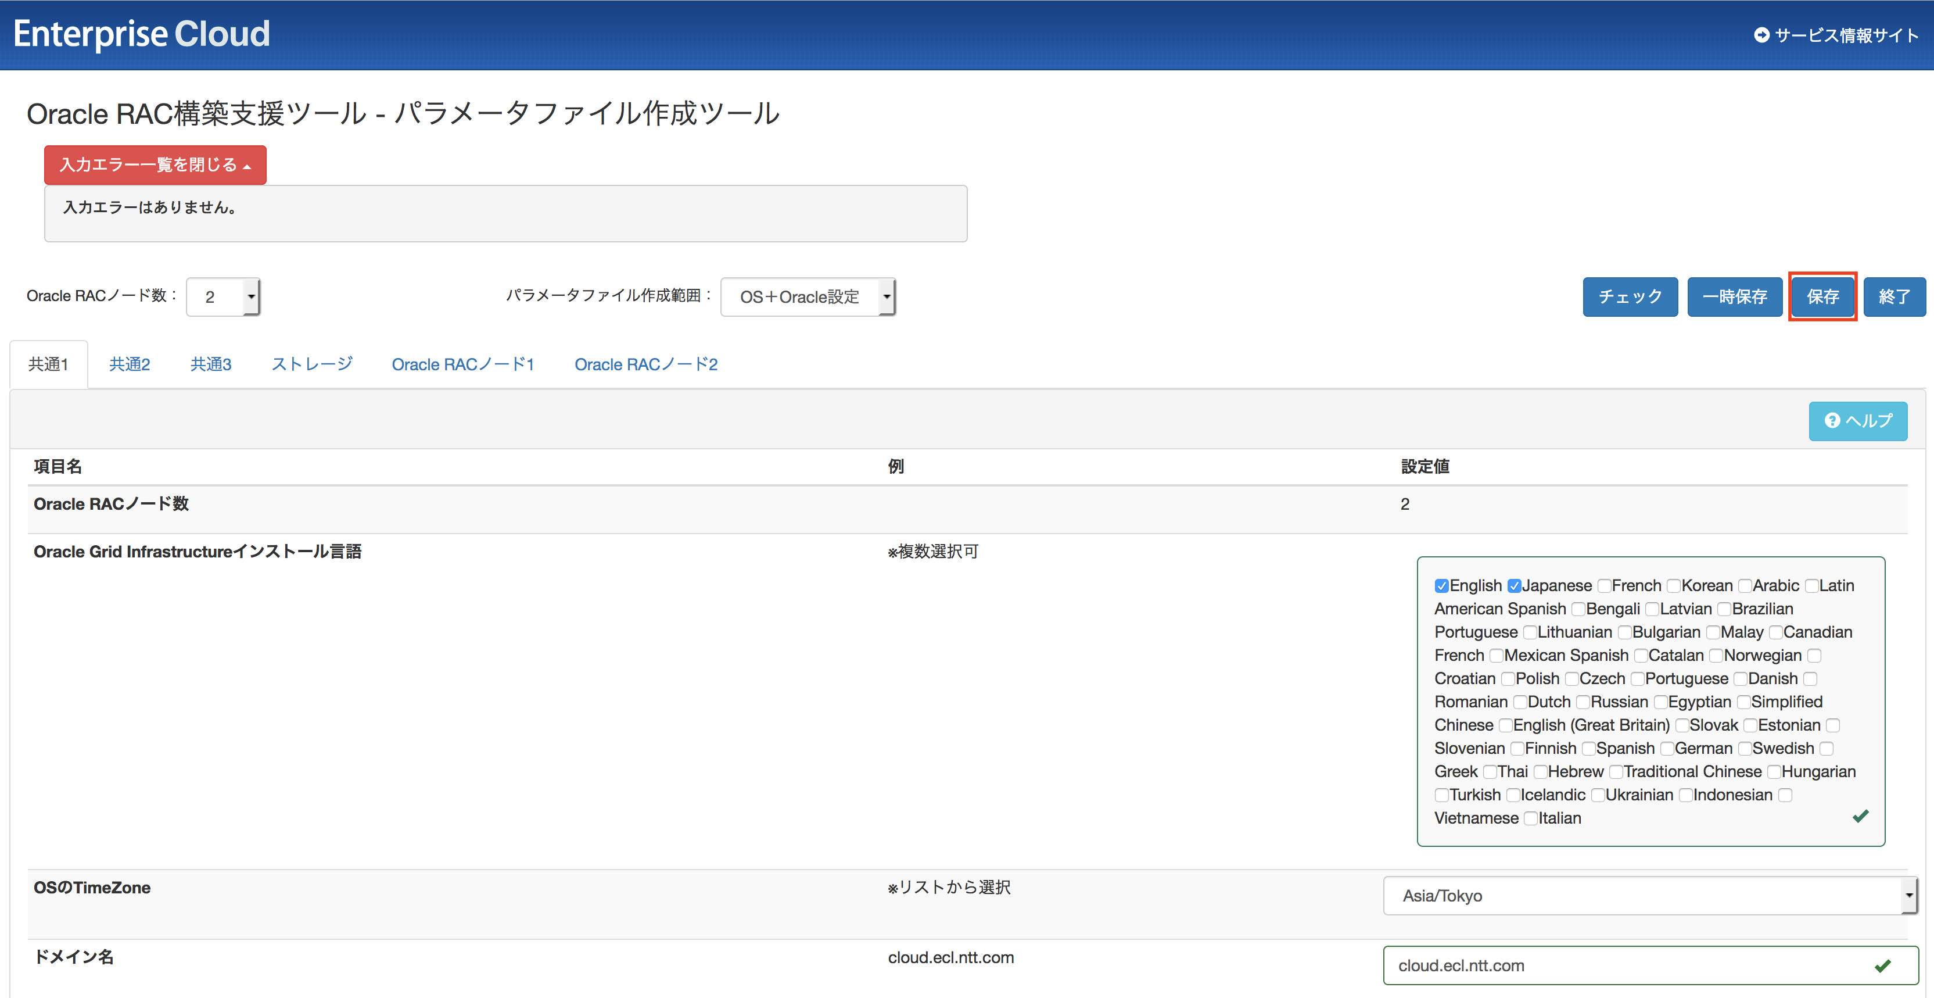Open the Oracle RACノード1 tab
The width and height of the screenshot is (1934, 998).
point(462,364)
